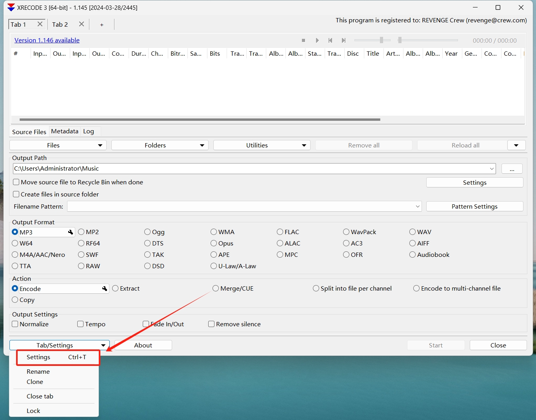This screenshot has width=536, height=420.
Task: Open the Files dropdown
Action: point(58,145)
